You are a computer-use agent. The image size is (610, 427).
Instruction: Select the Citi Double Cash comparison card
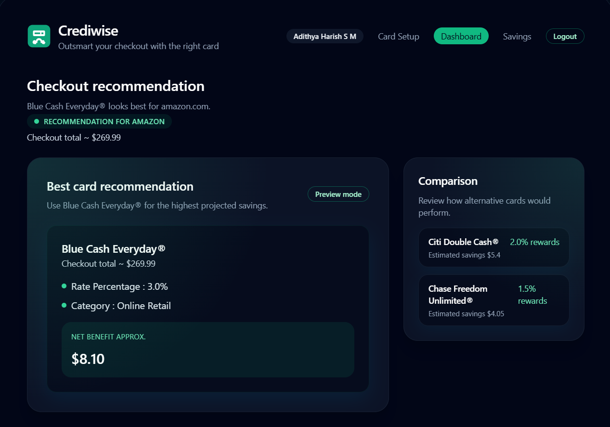click(494, 247)
